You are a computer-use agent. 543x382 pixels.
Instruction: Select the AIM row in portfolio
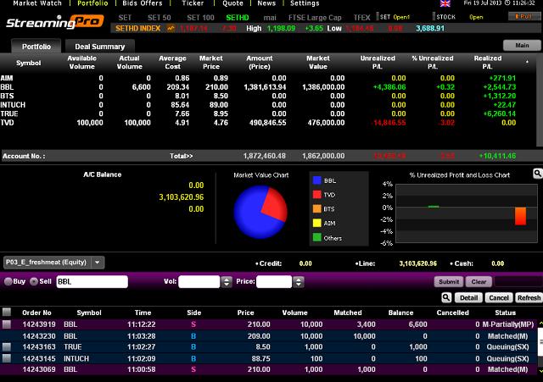point(268,78)
